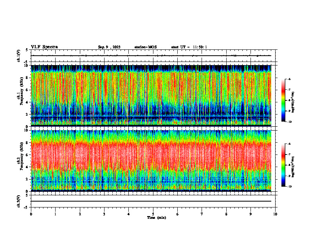Image resolution: width=310 pixels, height=240 pixels.
Task: Click time axis tick label '10' at the bottom
Action: coord(275,214)
